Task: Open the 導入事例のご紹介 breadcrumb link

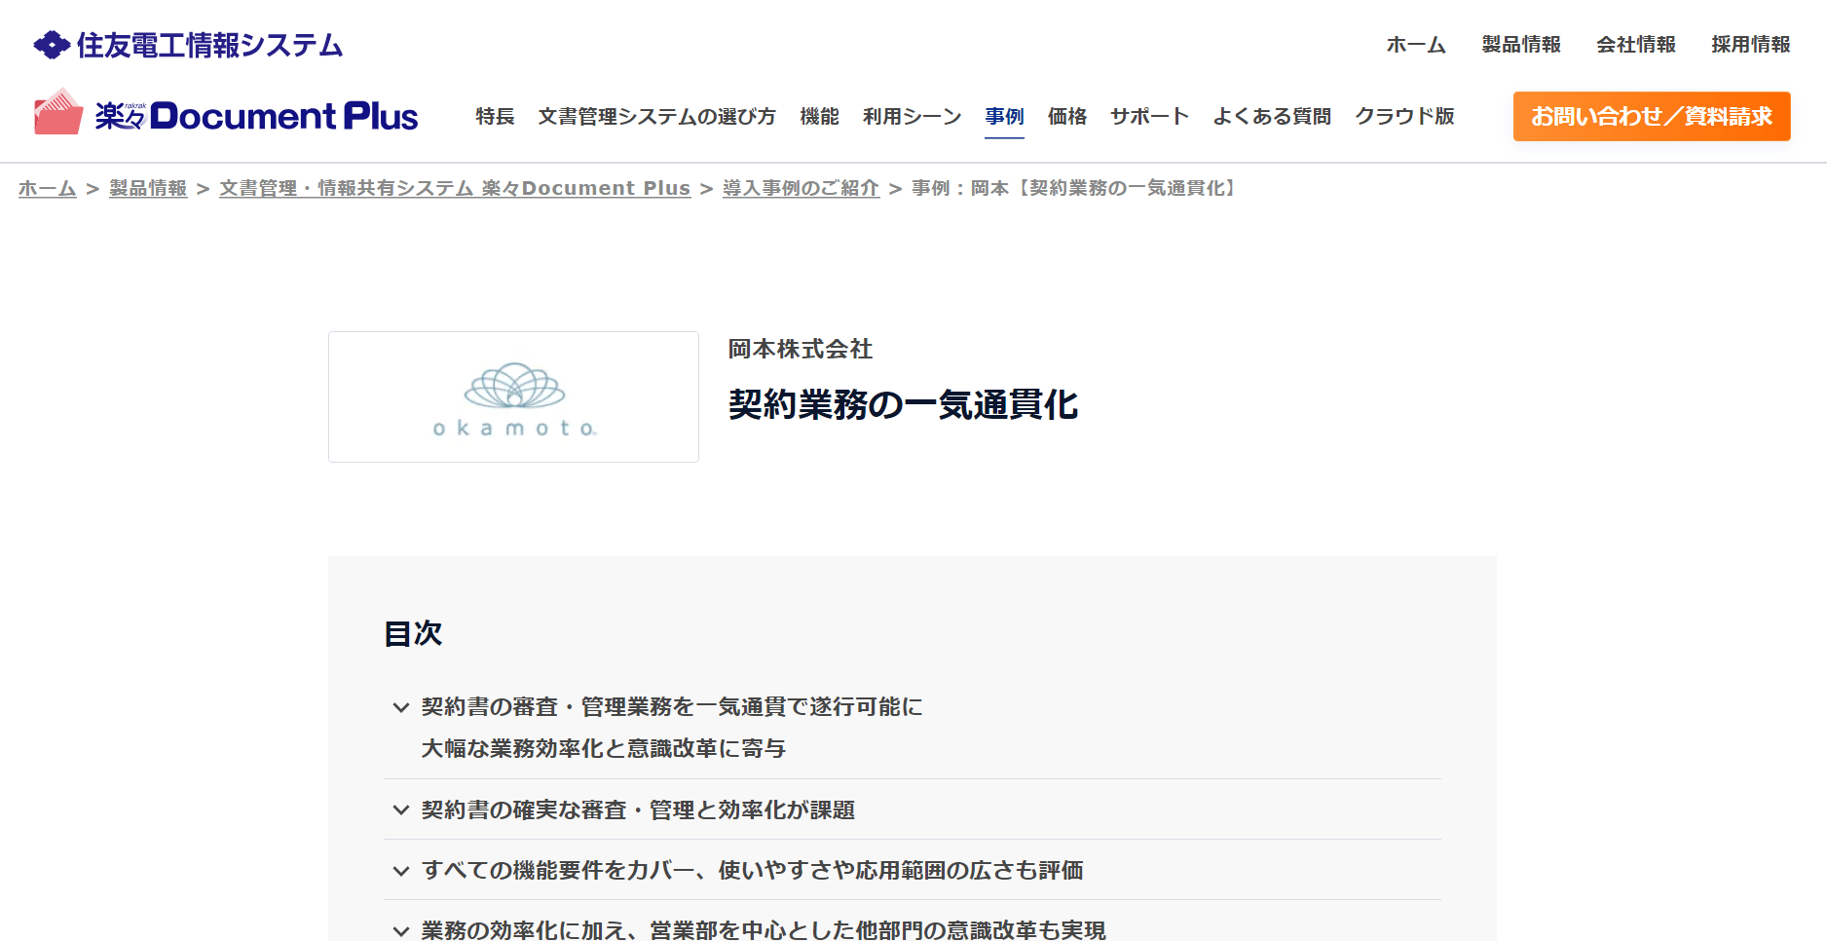Action: pyautogui.click(x=801, y=188)
